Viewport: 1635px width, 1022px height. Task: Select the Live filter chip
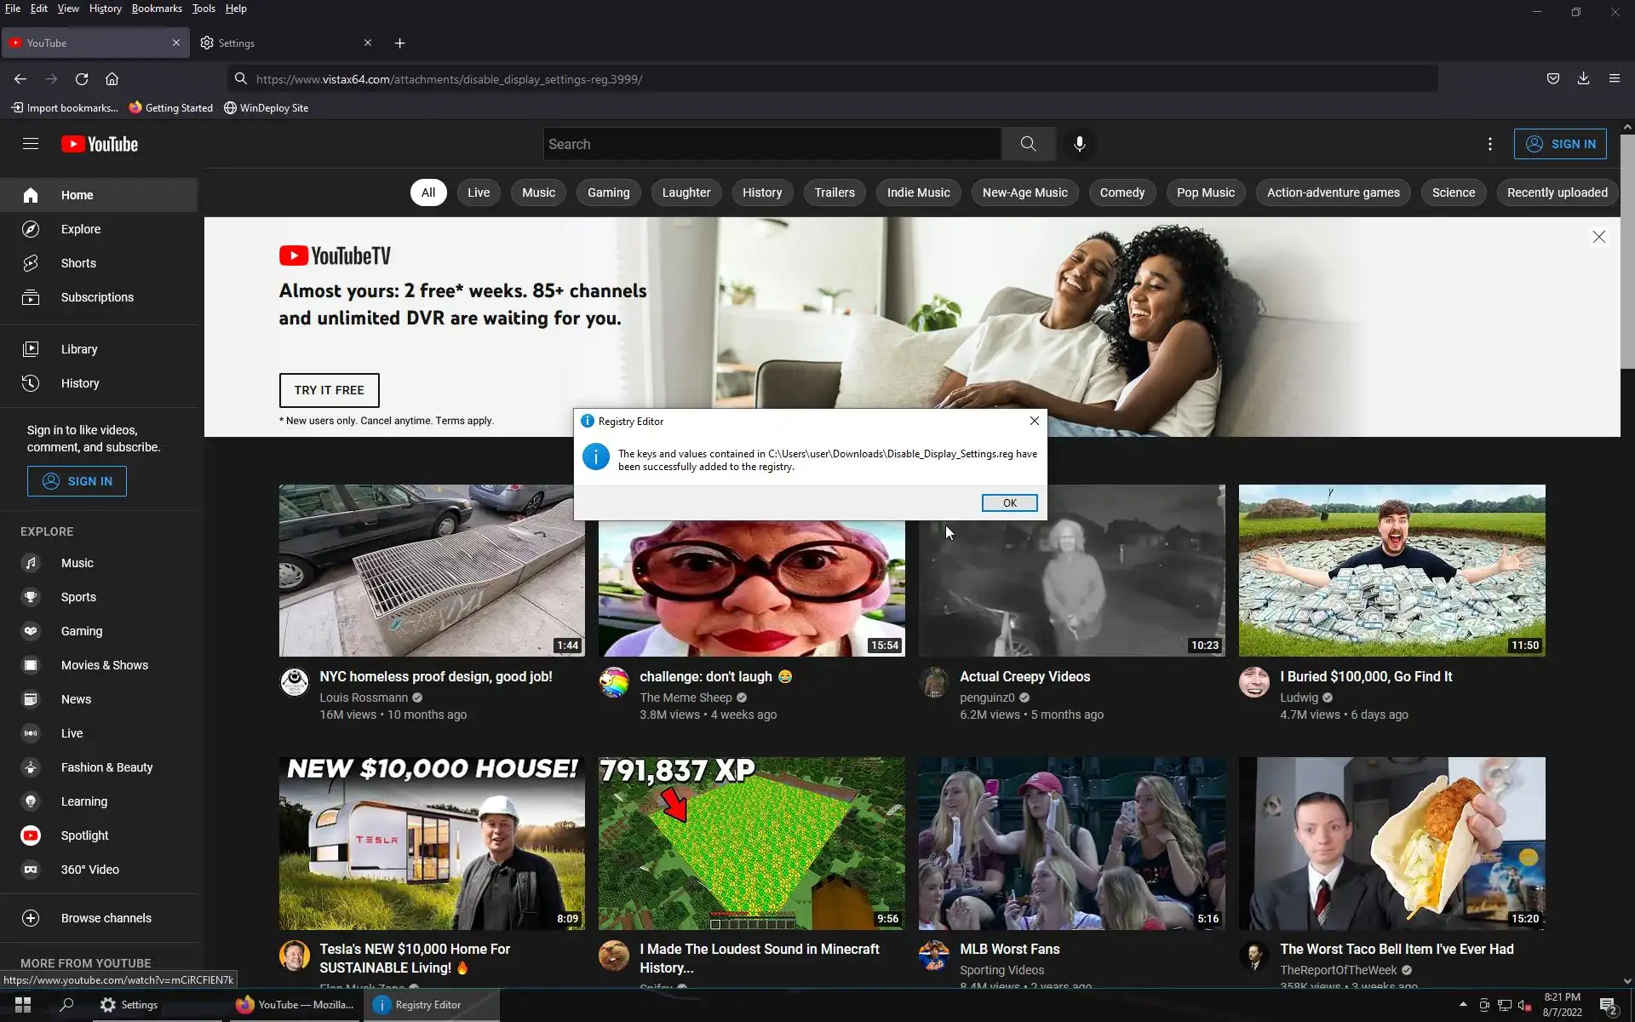click(478, 192)
